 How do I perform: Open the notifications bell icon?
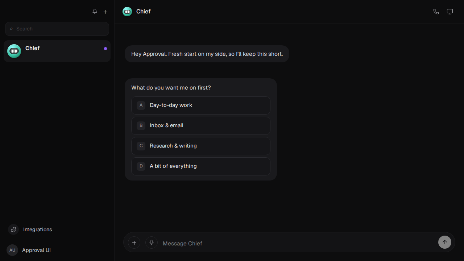pyautogui.click(x=95, y=12)
